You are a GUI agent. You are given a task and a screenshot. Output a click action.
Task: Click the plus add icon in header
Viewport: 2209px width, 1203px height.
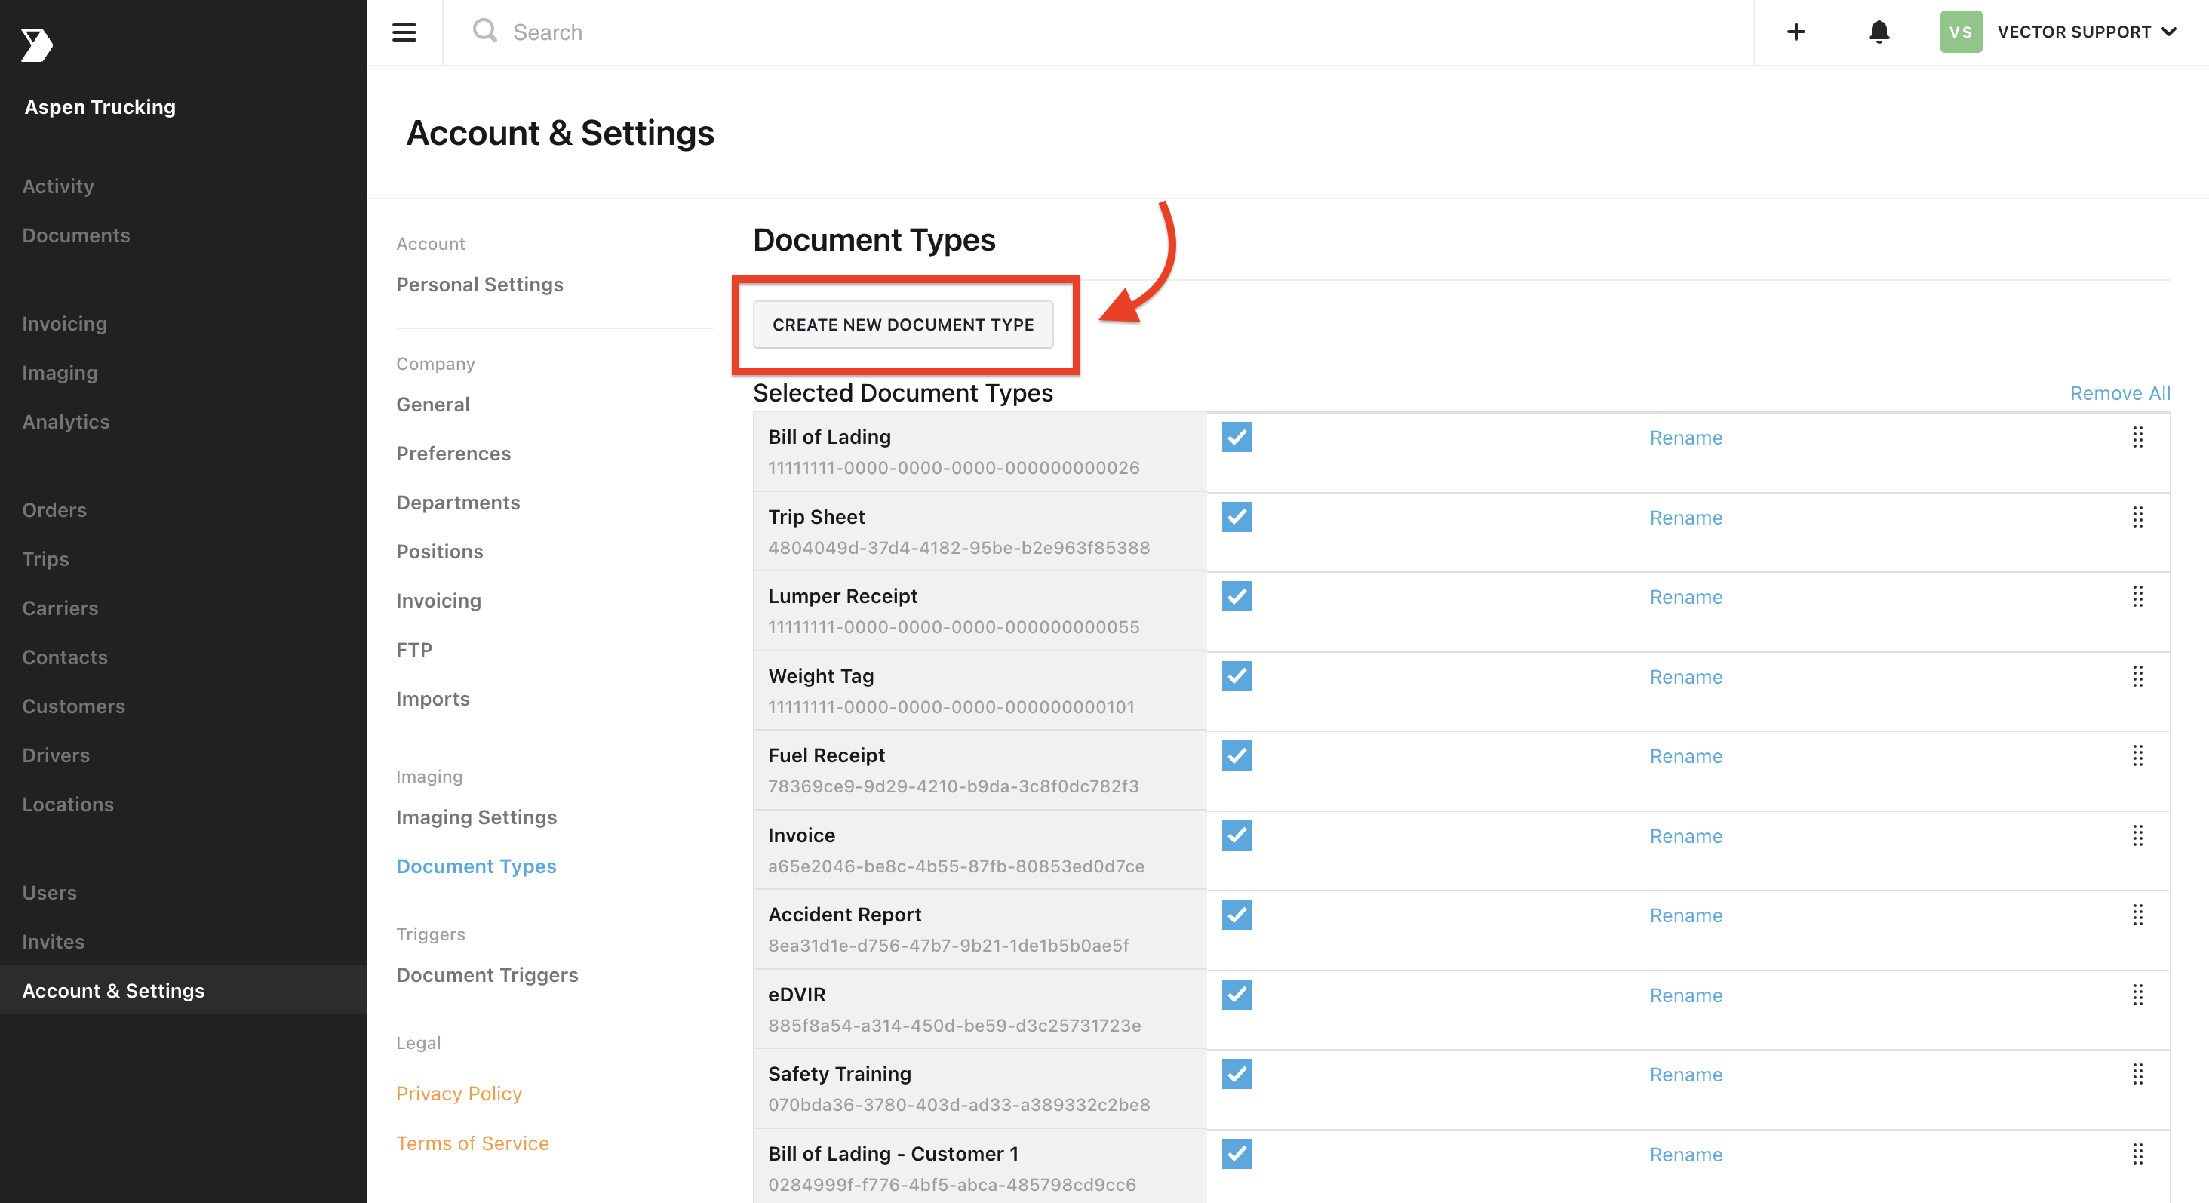coord(1796,32)
